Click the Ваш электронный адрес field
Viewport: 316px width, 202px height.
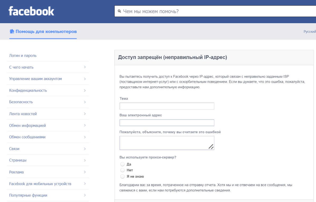coord(167,123)
